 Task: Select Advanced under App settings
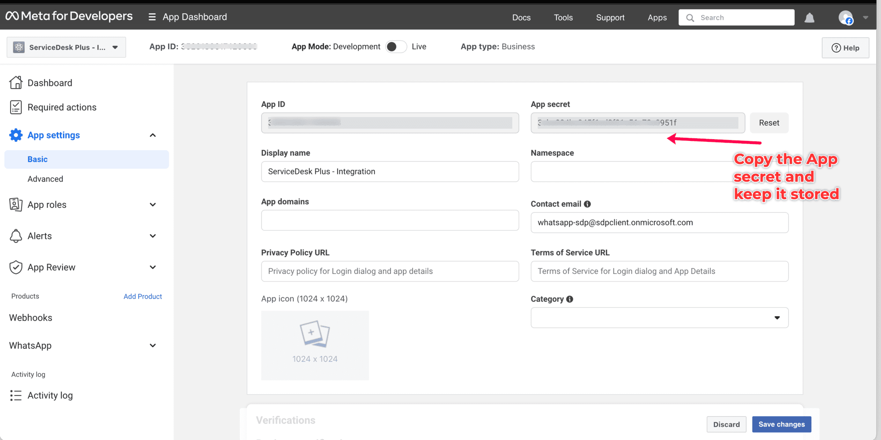[45, 179]
